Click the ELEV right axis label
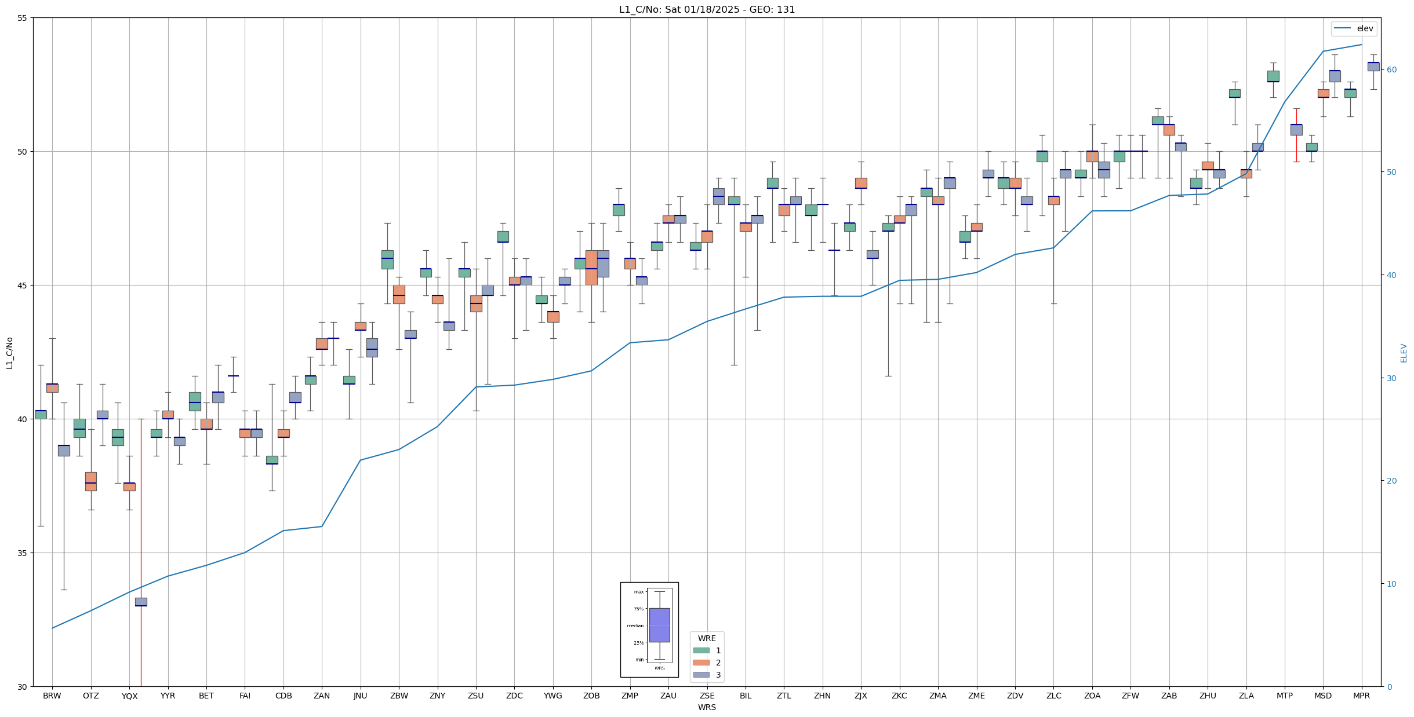The height and width of the screenshot is (717, 1414). [1404, 353]
